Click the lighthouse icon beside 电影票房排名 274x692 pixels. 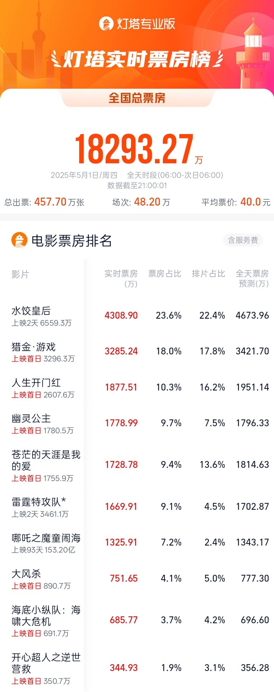[20, 240]
